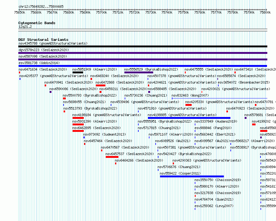The height and width of the screenshot is (221, 276).
Task: Click nsv4205377 (gnomADStructuralVariants) label
Action: coord(54,76)
